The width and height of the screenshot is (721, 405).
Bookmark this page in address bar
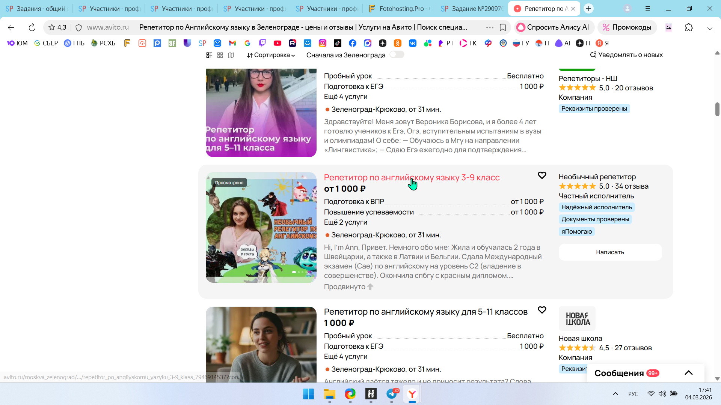(x=503, y=27)
